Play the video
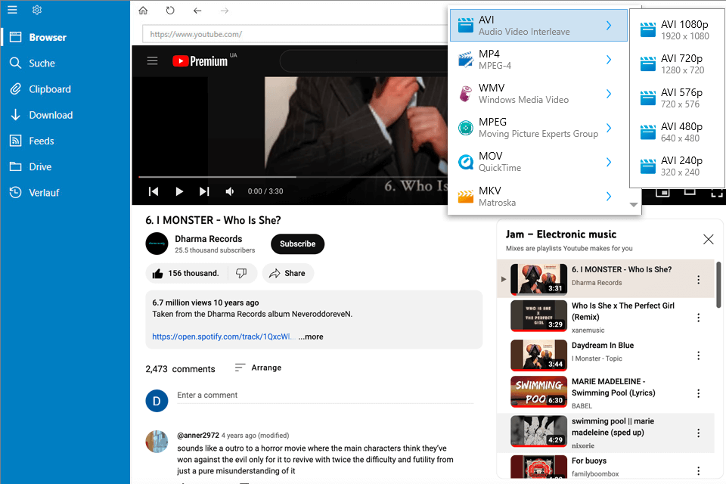 pos(178,191)
